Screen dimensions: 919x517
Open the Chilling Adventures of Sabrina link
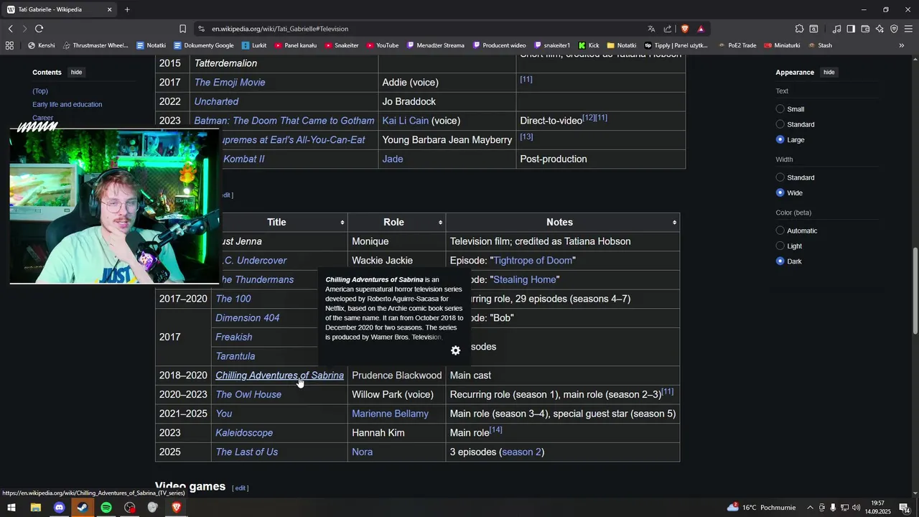pyautogui.click(x=279, y=376)
